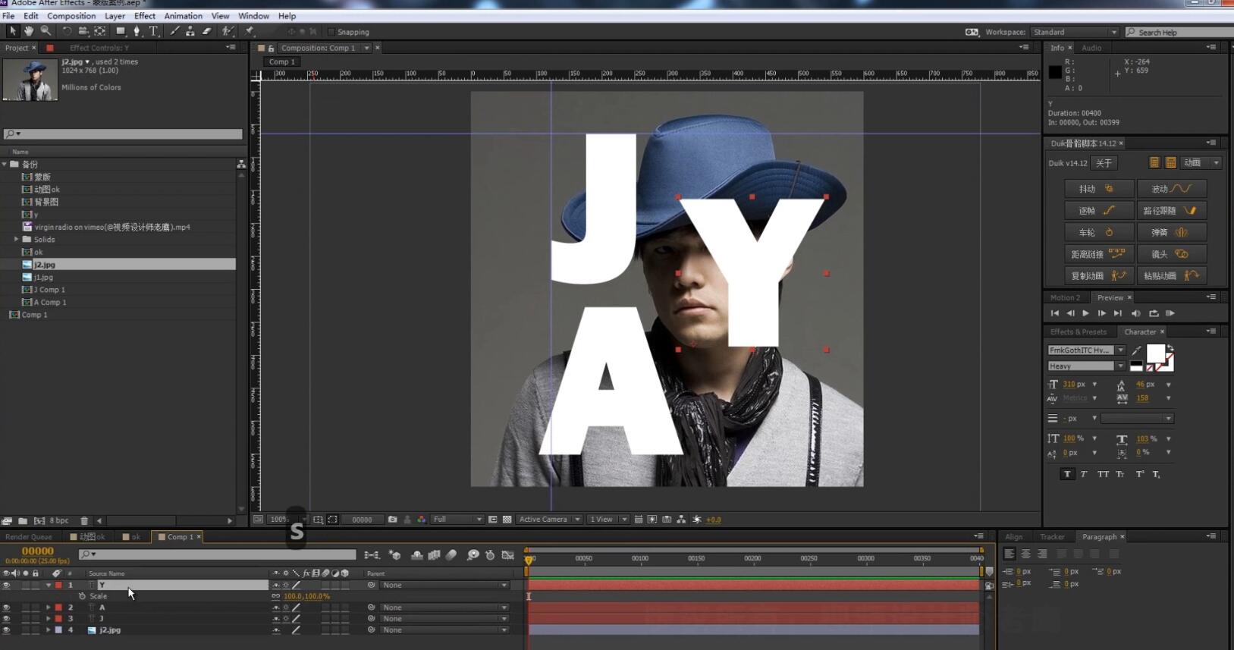Click the Duik 弹簧 button
The image size is (1234, 650).
tap(1171, 232)
